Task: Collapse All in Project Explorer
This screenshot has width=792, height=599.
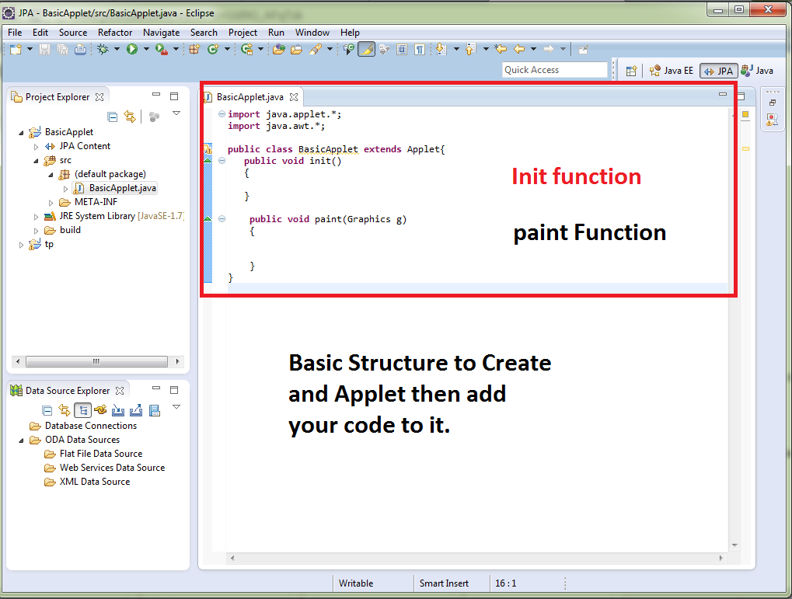Action: (x=113, y=117)
